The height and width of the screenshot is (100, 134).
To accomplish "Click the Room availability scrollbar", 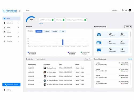I will point(130,34).
